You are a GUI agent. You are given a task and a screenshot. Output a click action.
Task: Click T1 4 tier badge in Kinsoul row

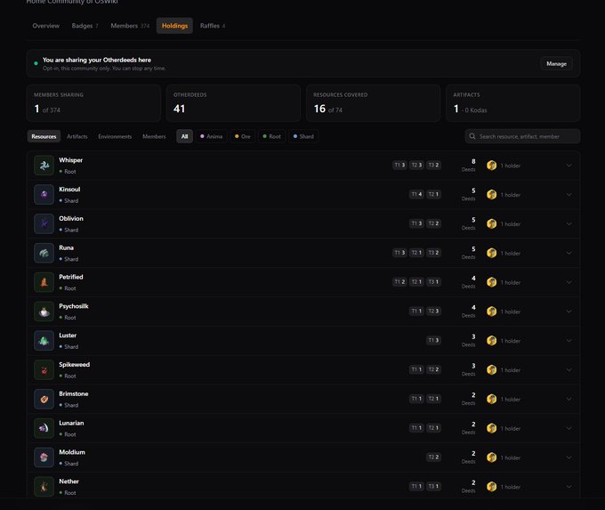(x=416, y=194)
